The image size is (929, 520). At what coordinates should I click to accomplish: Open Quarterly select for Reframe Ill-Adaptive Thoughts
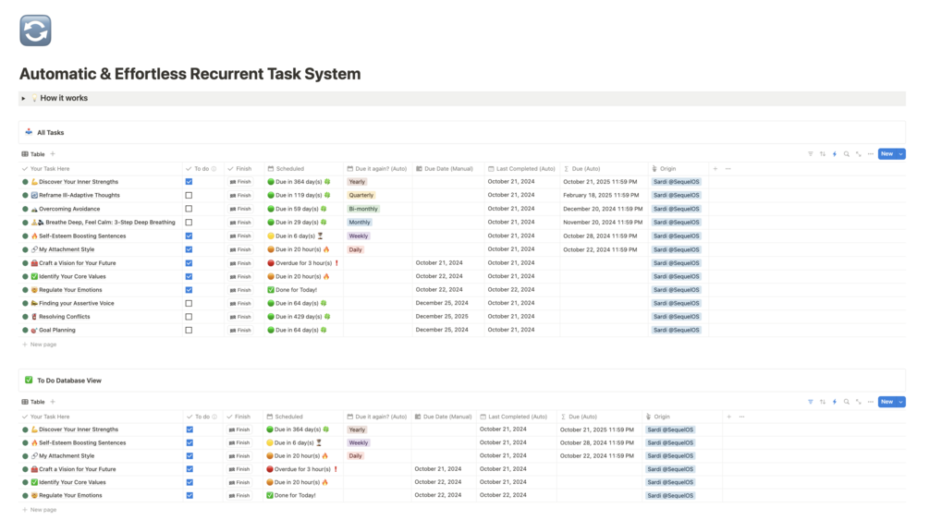(x=361, y=195)
